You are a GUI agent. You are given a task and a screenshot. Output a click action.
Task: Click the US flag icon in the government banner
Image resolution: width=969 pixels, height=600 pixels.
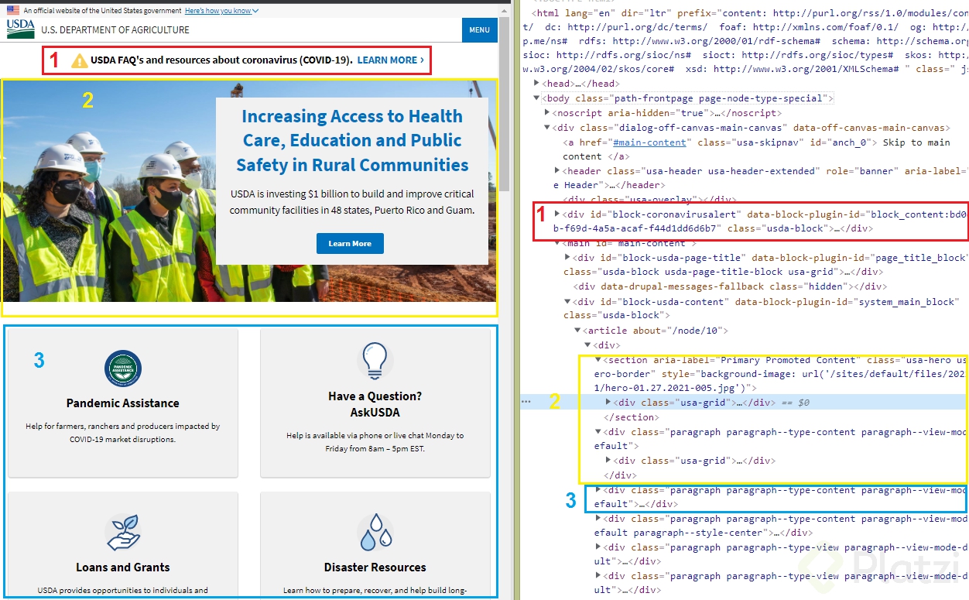coord(13,11)
